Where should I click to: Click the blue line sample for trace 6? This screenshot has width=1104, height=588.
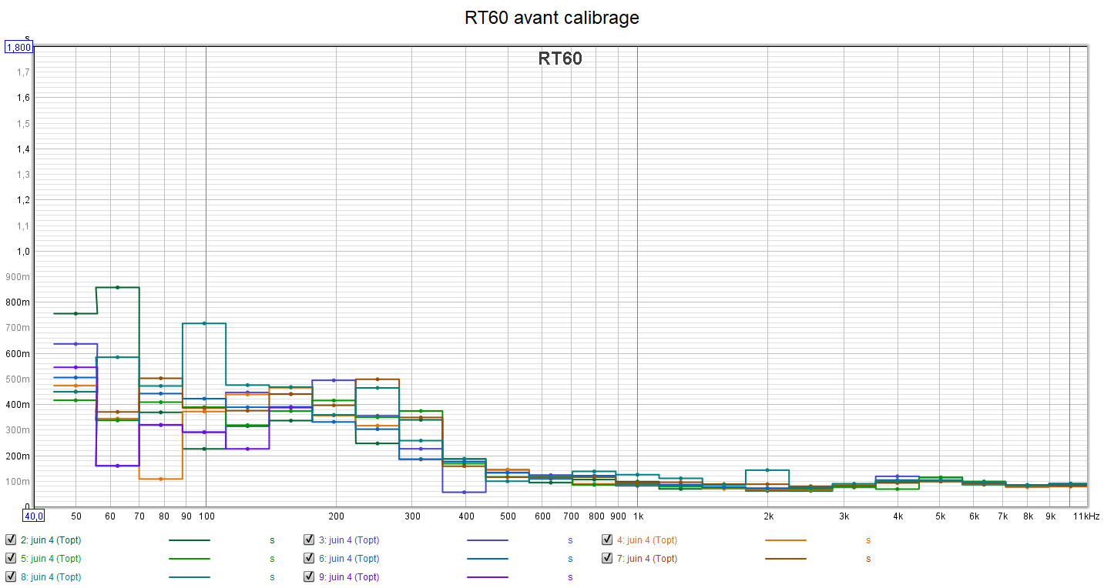coord(487,559)
